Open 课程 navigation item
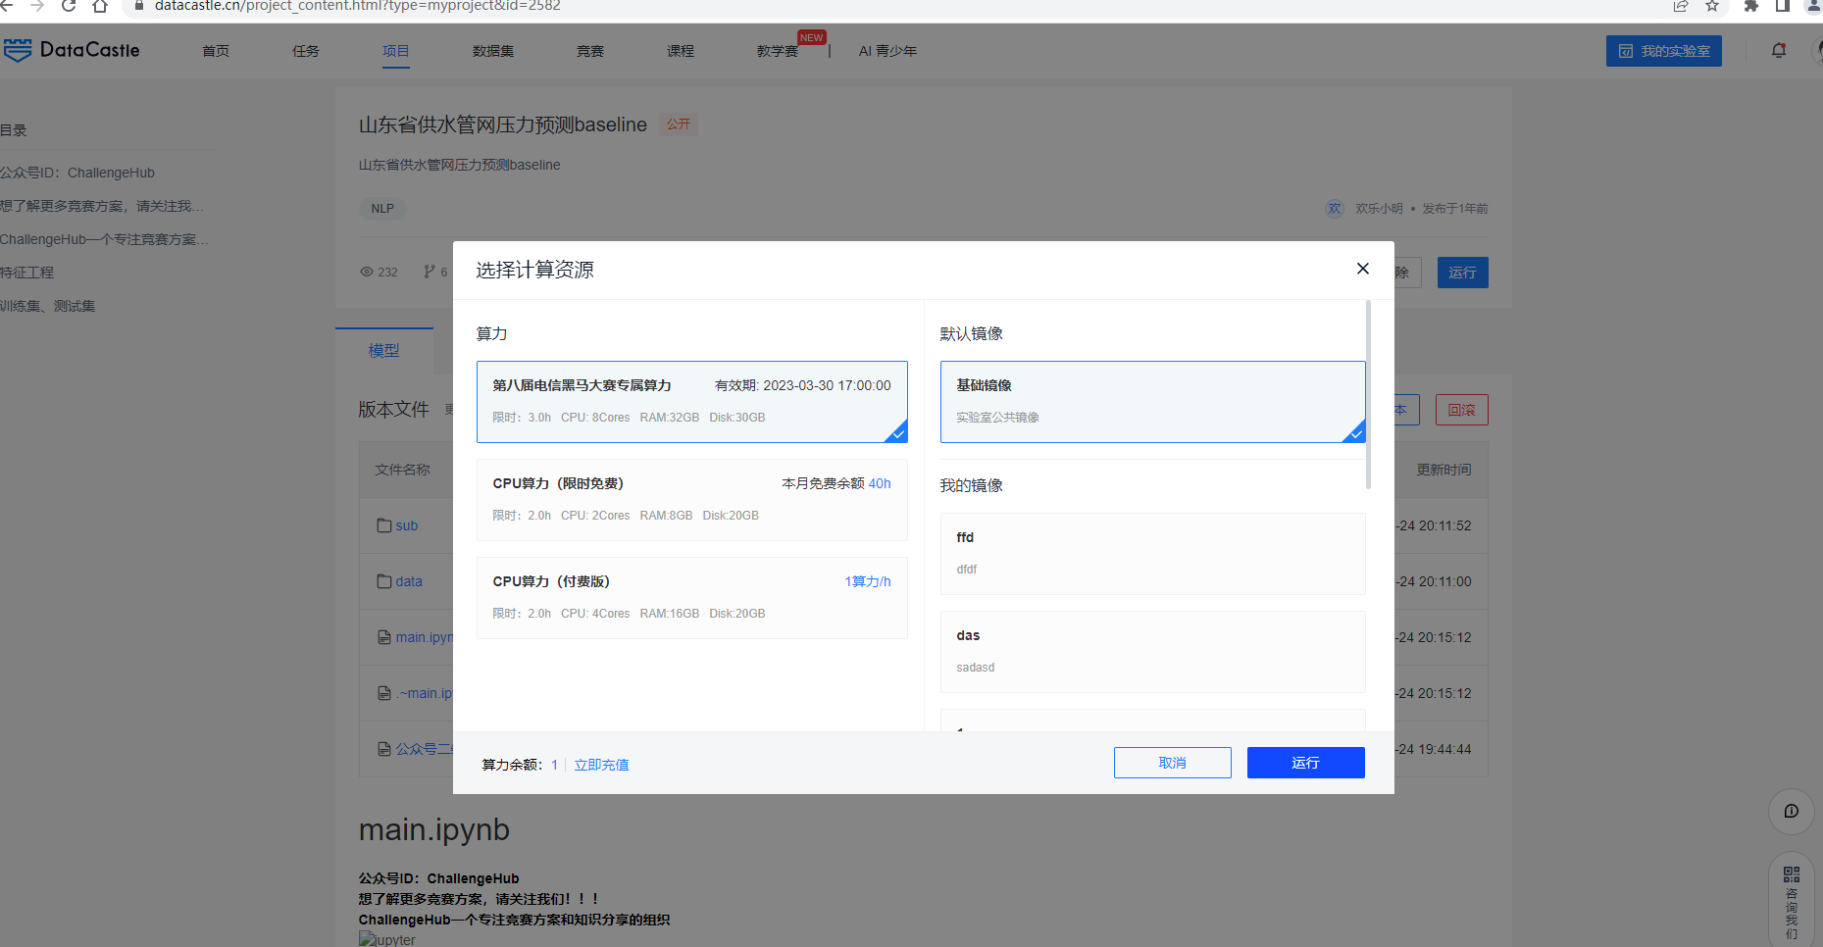 681,51
